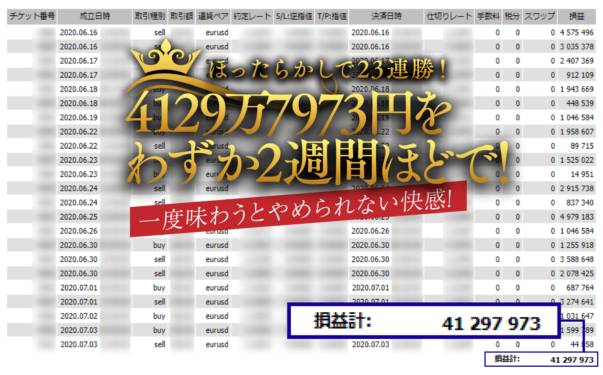Click the large highlighted 損益計 box
Screen dimensions: 603x375
point(423,321)
